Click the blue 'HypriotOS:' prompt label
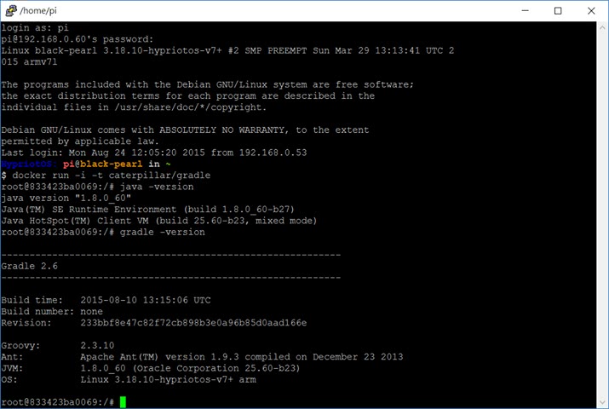 click(29, 164)
